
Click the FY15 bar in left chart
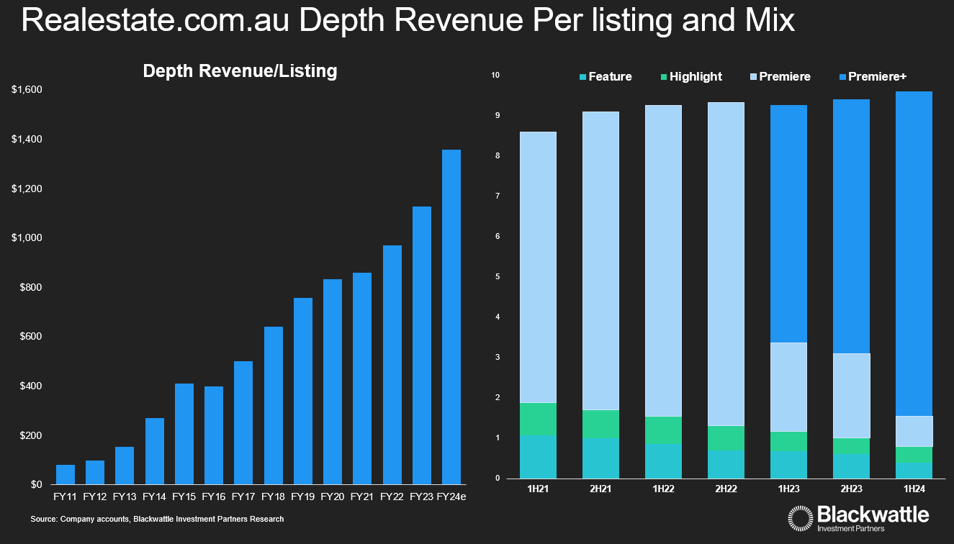pos(184,434)
